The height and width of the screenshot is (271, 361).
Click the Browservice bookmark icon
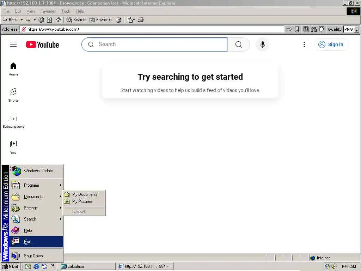pyautogui.click(x=297, y=29)
